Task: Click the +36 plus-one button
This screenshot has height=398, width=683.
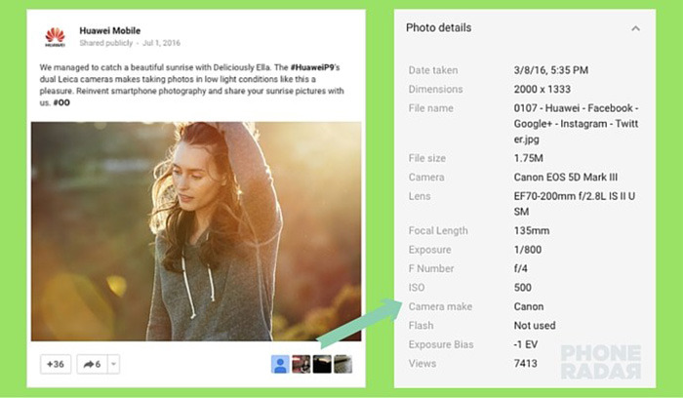Action: [56, 364]
